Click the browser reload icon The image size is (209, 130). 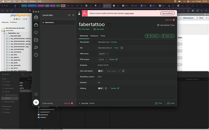point(12,11)
